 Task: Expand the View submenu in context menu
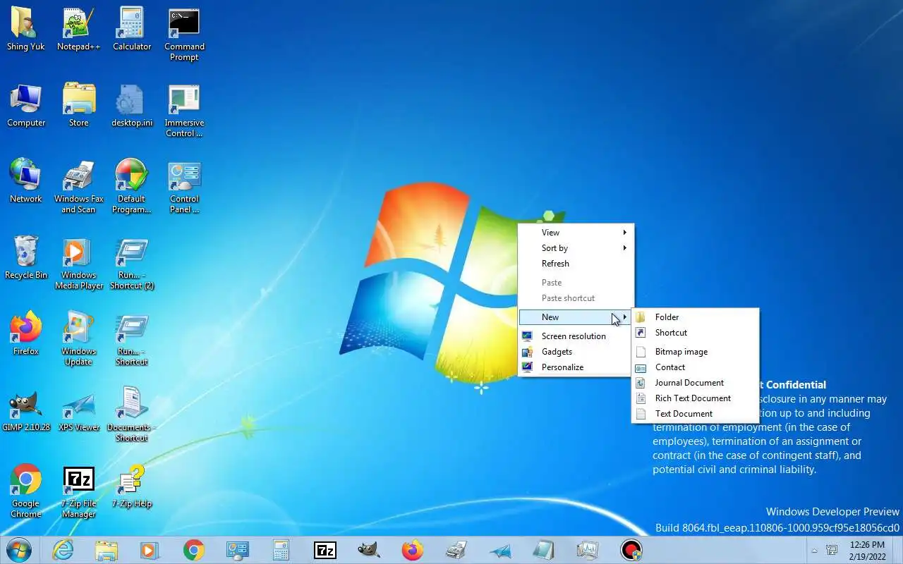tap(576, 233)
